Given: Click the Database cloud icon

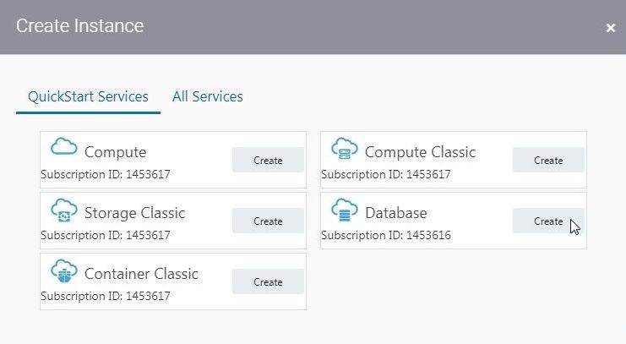Looking at the screenshot, I should click(x=345, y=210).
